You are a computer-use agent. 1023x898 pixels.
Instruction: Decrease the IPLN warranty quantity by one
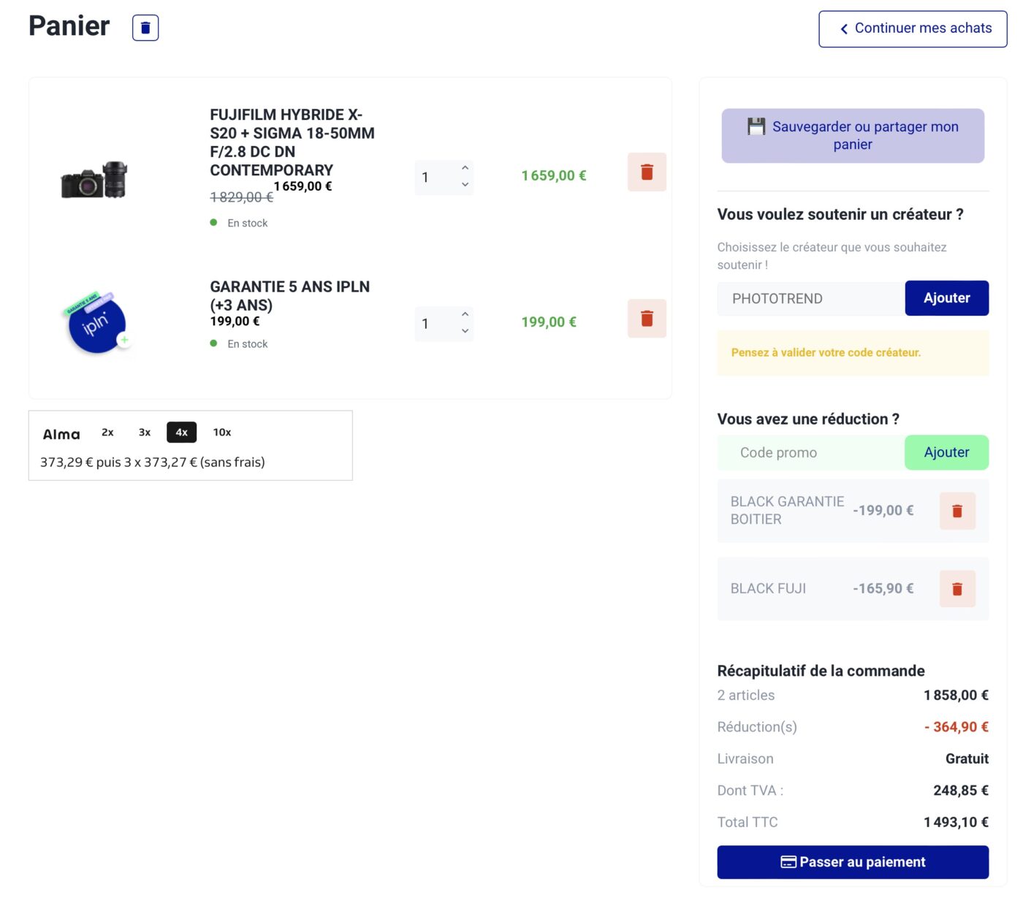click(x=465, y=331)
